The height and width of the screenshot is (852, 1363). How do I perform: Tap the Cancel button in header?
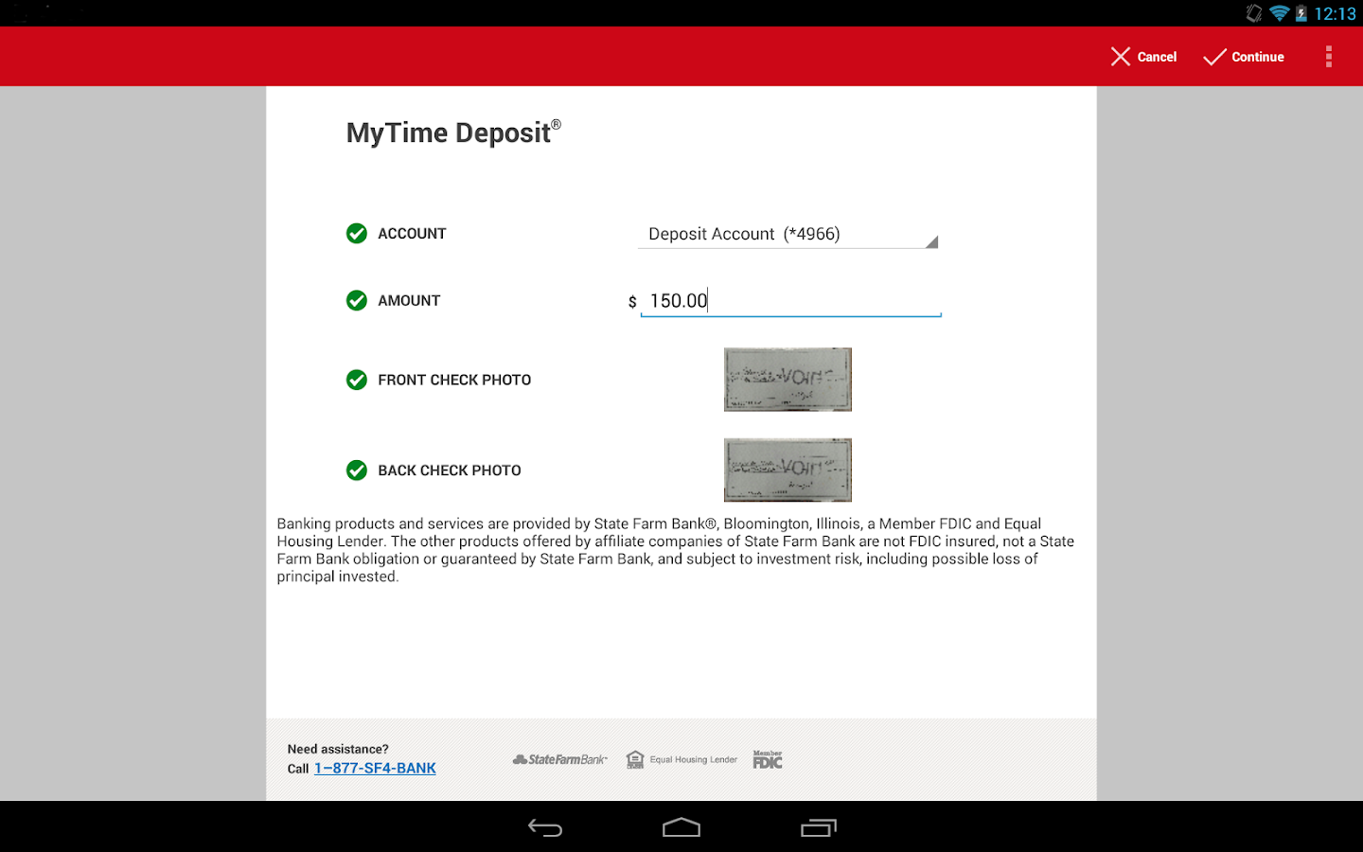(x=1143, y=57)
